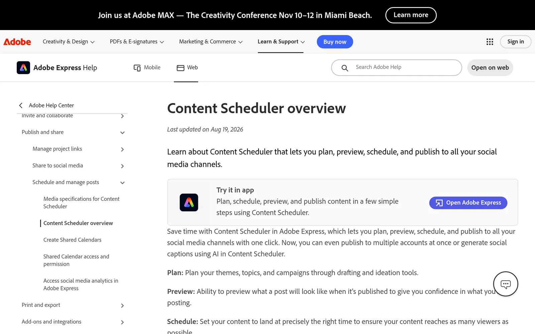This screenshot has width=535, height=334.
Task: Click the Open Adobe Express button
Action: 468,203
